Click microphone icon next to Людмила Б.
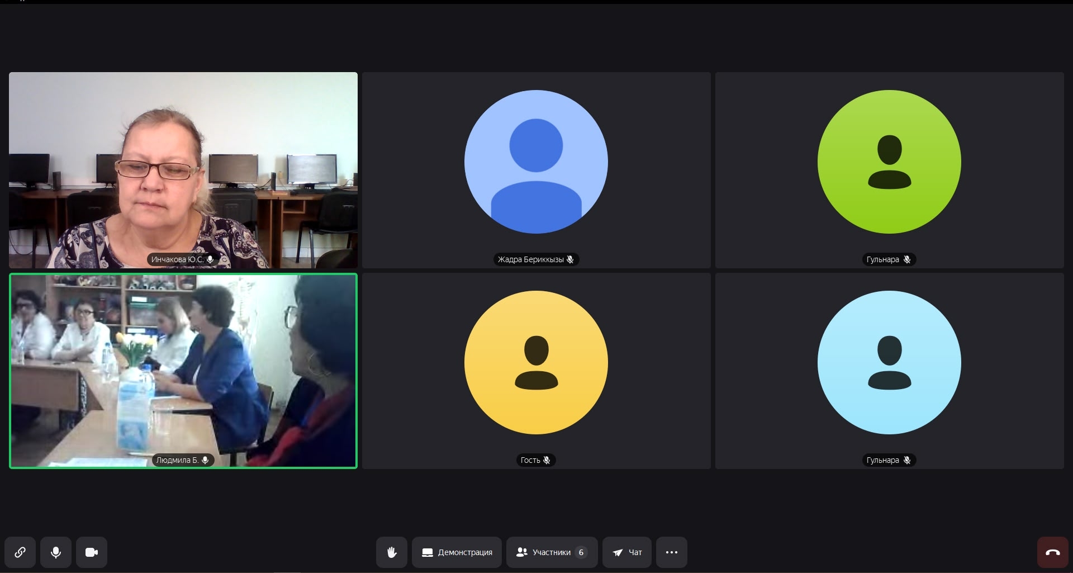 (x=205, y=460)
